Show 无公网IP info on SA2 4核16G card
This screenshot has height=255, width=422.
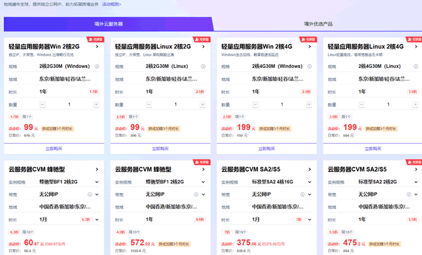pyautogui.click(x=302, y=194)
